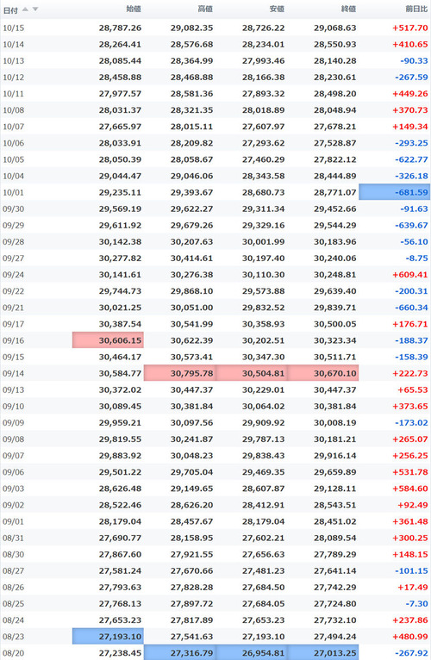Select the 10/04 open value 29,044.47
Image resolution: width=431 pixels, height=660 pixels.
tap(120, 176)
